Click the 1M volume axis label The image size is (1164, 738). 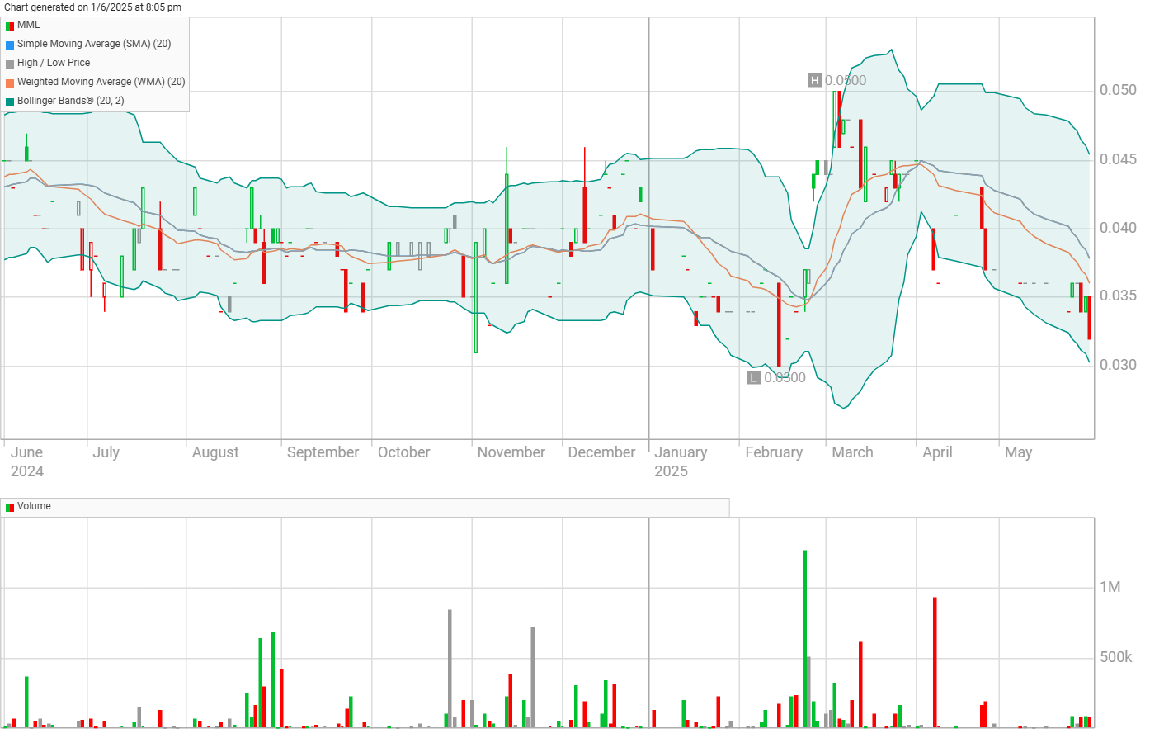[1110, 587]
